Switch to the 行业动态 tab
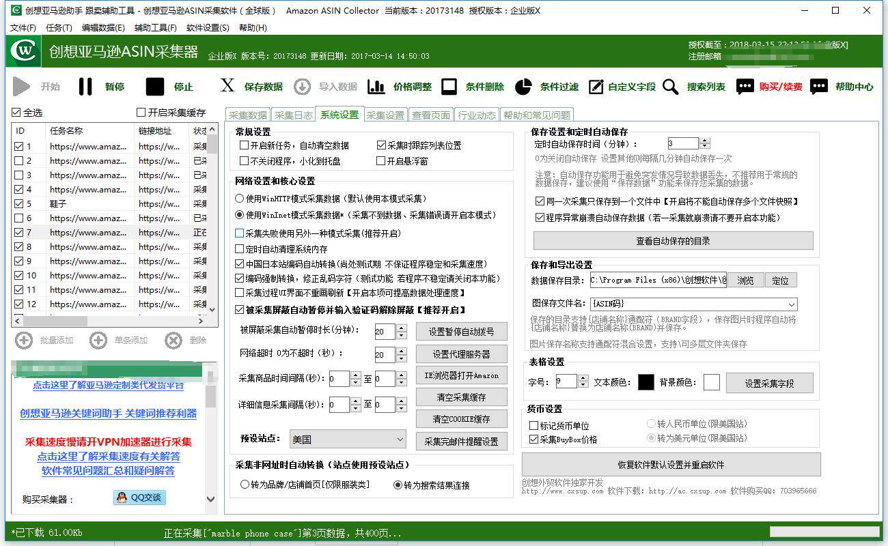 (477, 115)
